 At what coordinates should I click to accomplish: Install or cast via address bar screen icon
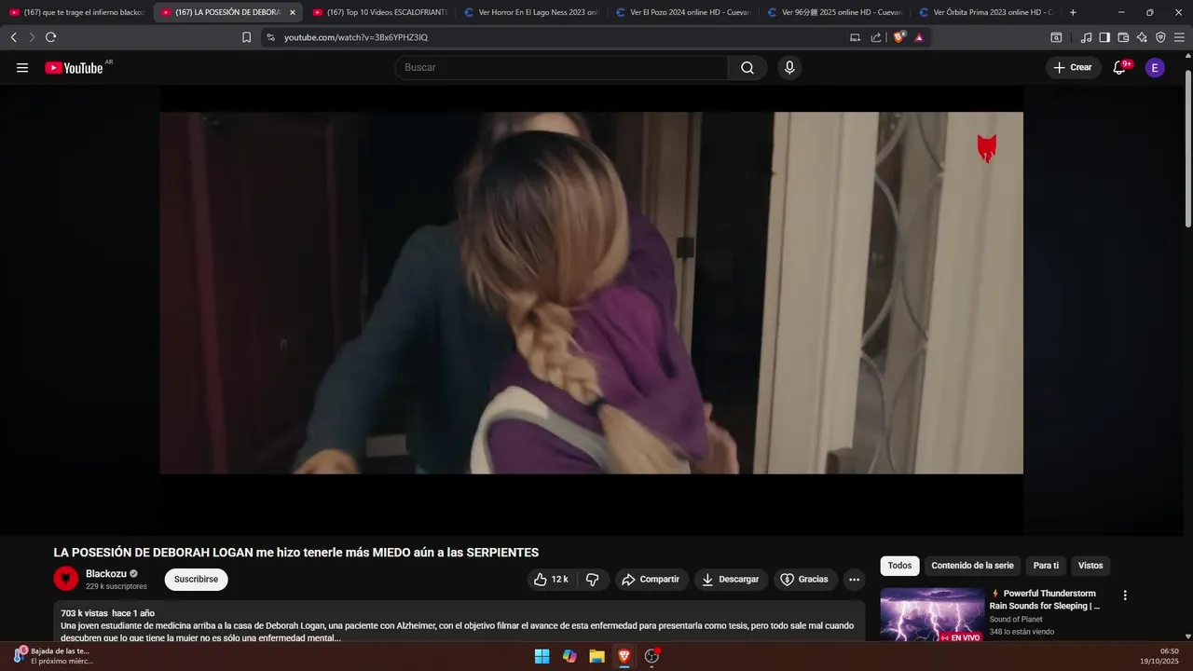pyautogui.click(x=856, y=37)
